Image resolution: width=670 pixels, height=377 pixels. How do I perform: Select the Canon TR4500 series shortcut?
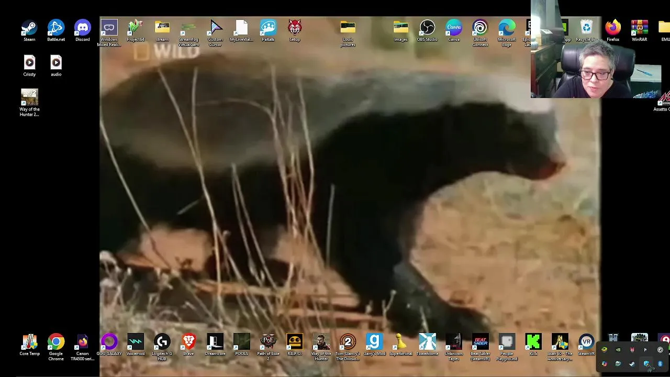[x=82, y=347]
